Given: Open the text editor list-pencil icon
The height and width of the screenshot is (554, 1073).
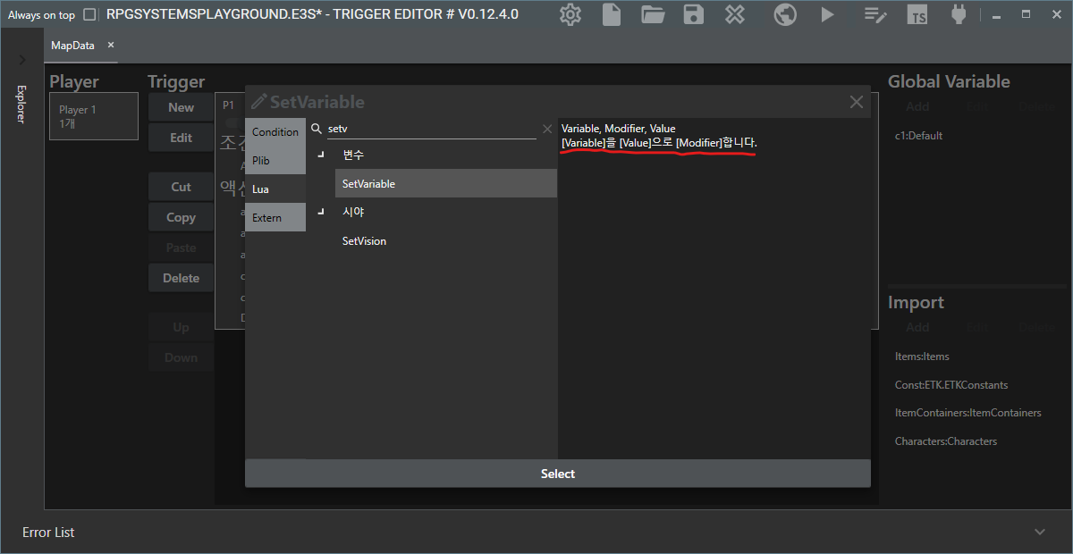Looking at the screenshot, I should (874, 15).
